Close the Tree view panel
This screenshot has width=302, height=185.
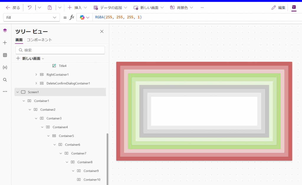(102, 32)
